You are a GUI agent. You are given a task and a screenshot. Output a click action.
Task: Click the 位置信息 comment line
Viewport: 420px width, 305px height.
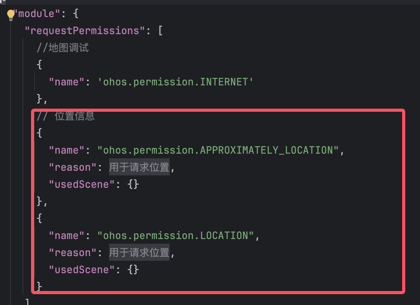point(66,116)
